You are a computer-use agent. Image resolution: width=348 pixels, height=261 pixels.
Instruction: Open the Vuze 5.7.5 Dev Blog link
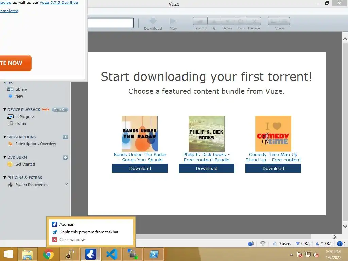pyautogui.click(x=59, y=3)
